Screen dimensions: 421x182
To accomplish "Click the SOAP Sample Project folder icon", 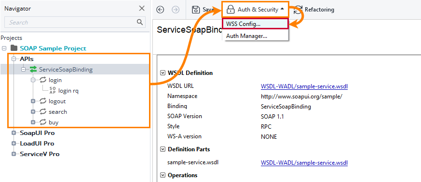I will click(14, 49).
